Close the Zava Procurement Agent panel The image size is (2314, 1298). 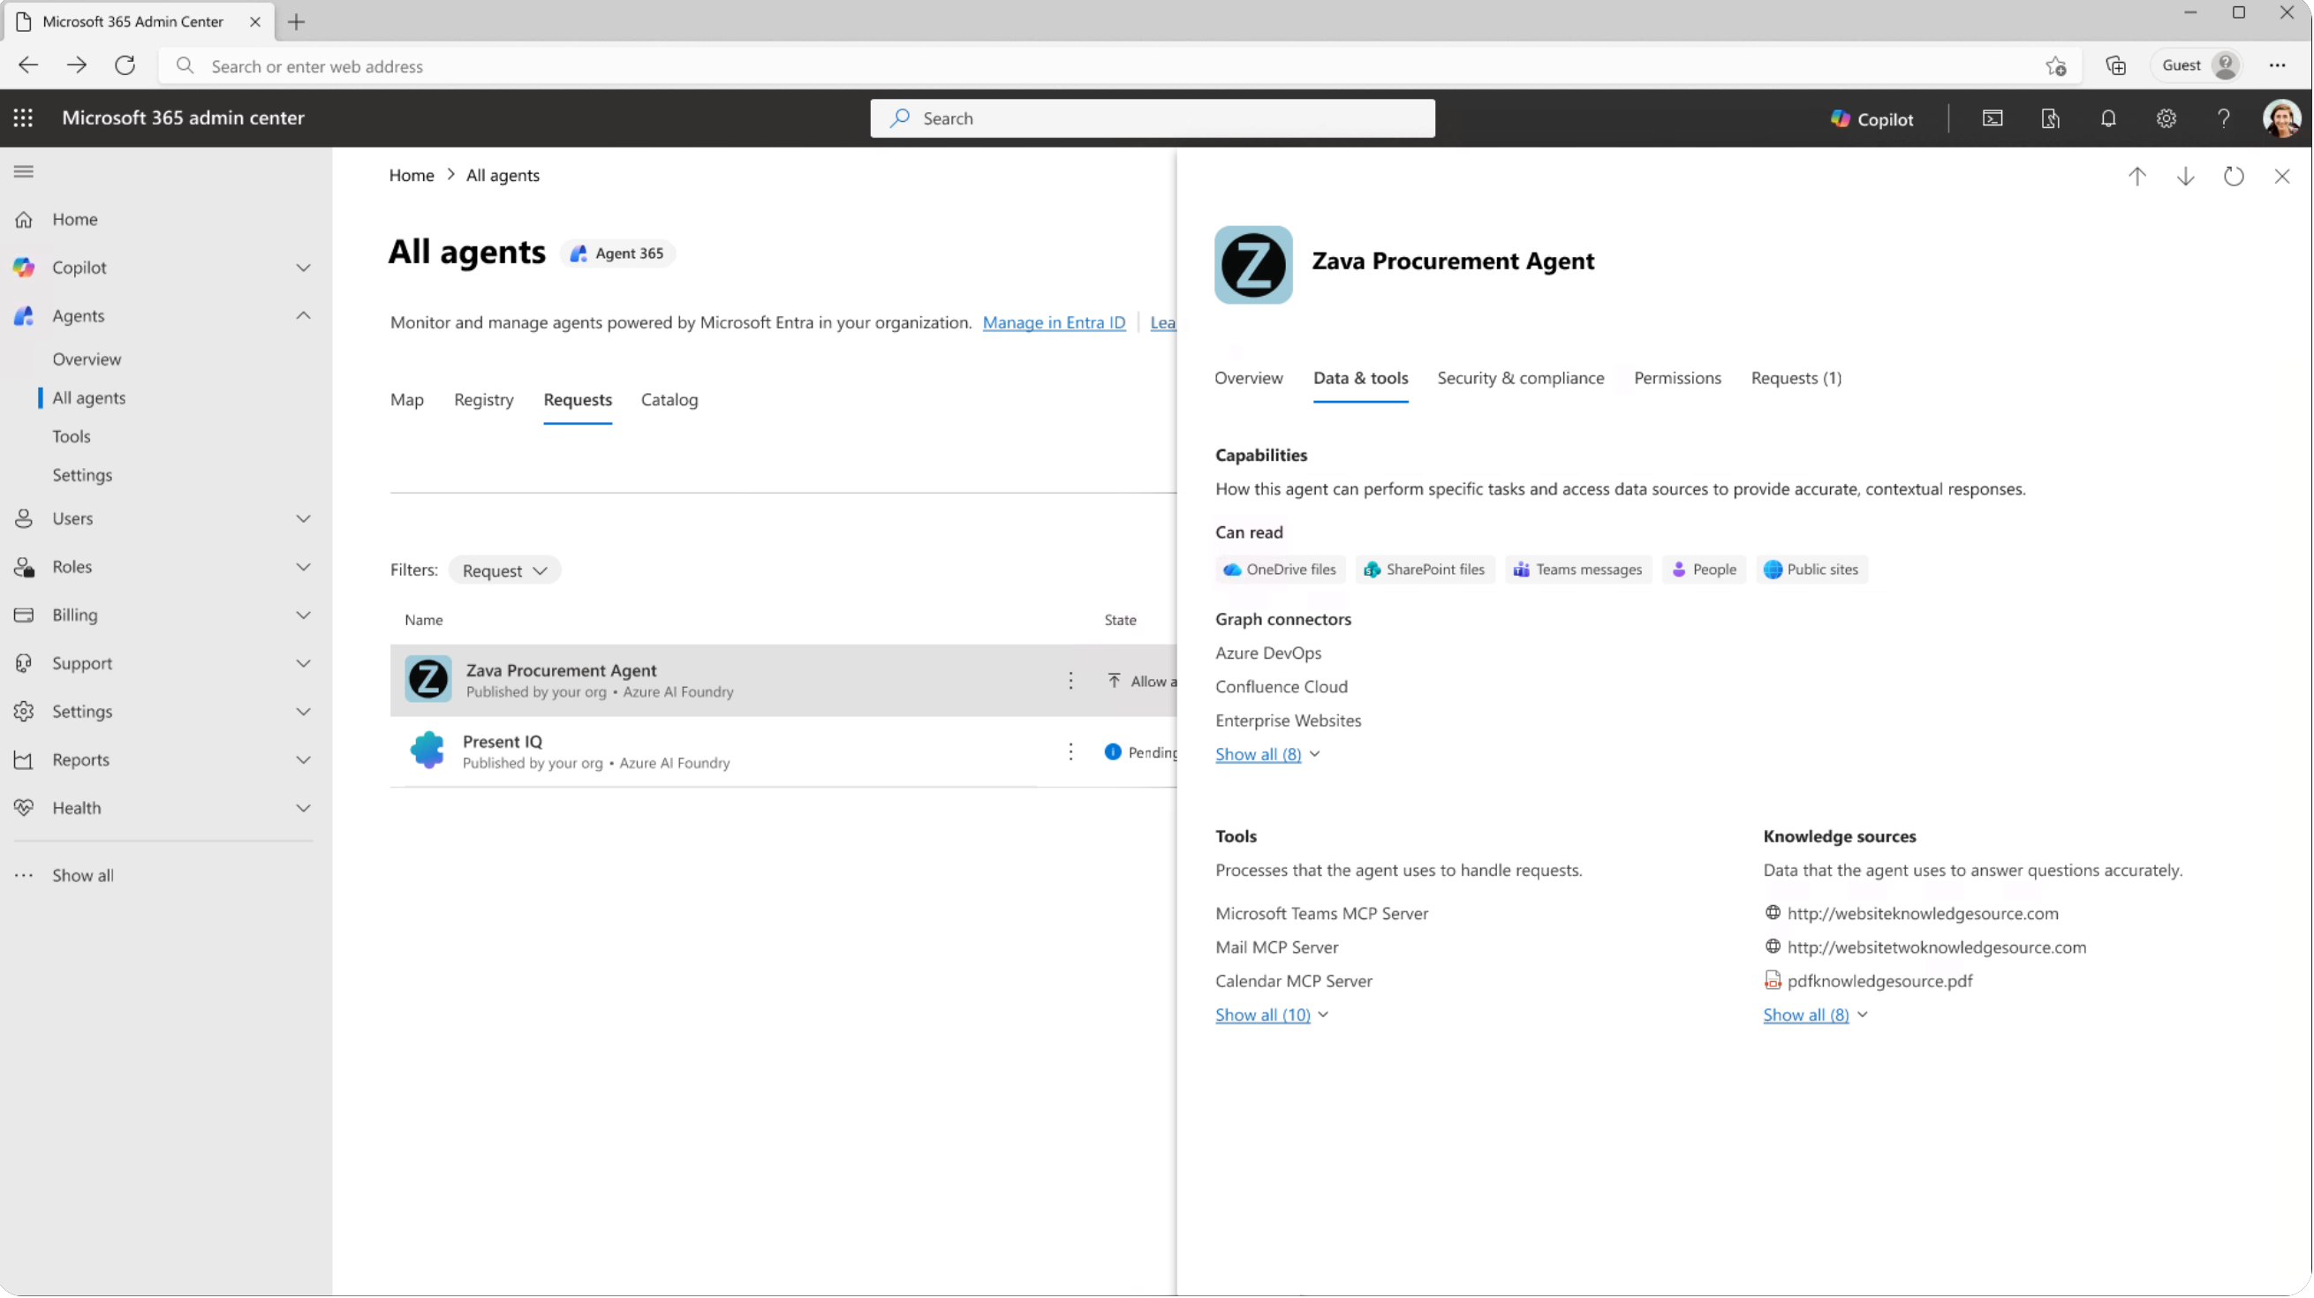(x=2282, y=176)
